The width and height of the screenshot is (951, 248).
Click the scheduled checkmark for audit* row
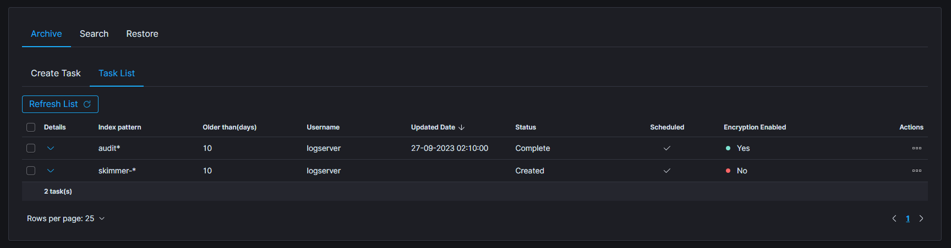pyautogui.click(x=667, y=148)
